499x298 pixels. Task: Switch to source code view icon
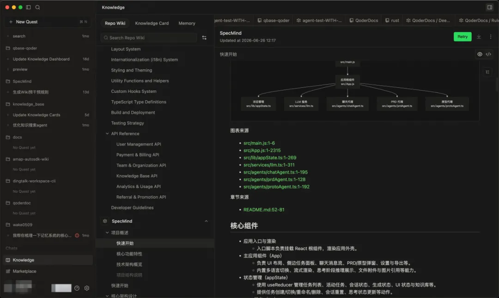488,54
